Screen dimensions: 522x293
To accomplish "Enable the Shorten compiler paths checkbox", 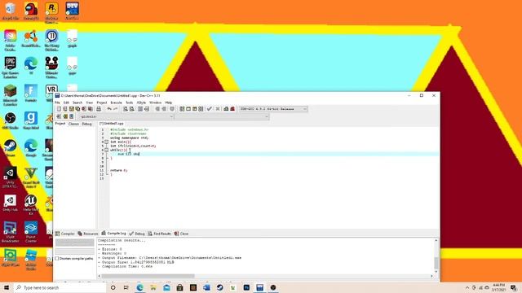I will tap(57, 259).
